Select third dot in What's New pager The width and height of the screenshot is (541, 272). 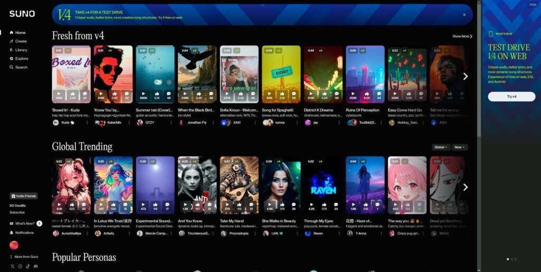(516, 259)
